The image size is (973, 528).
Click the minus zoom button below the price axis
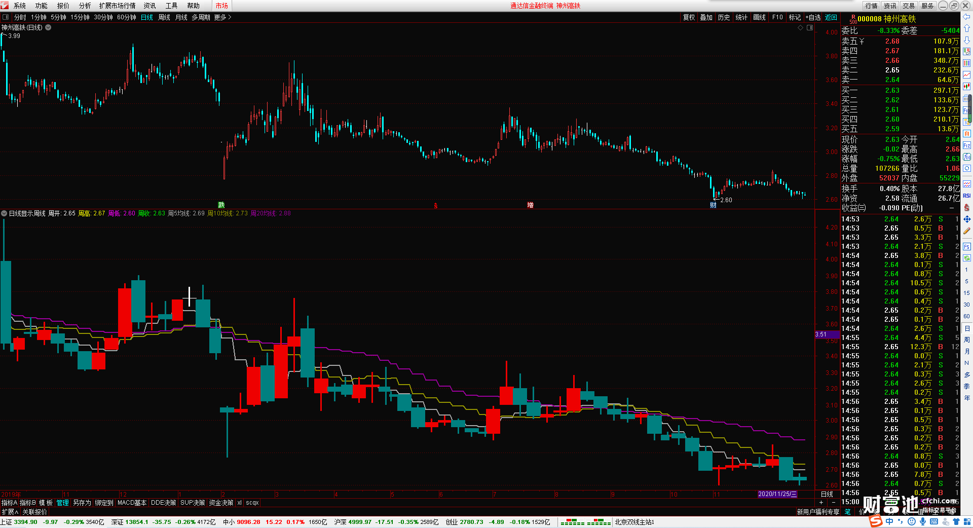(x=833, y=502)
